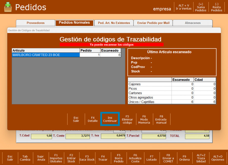This screenshot has width=228, height=165.
Task: Open F4 Detalle in the dialog
Action: tap(93, 119)
